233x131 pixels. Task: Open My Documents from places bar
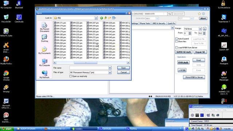coord(44,50)
